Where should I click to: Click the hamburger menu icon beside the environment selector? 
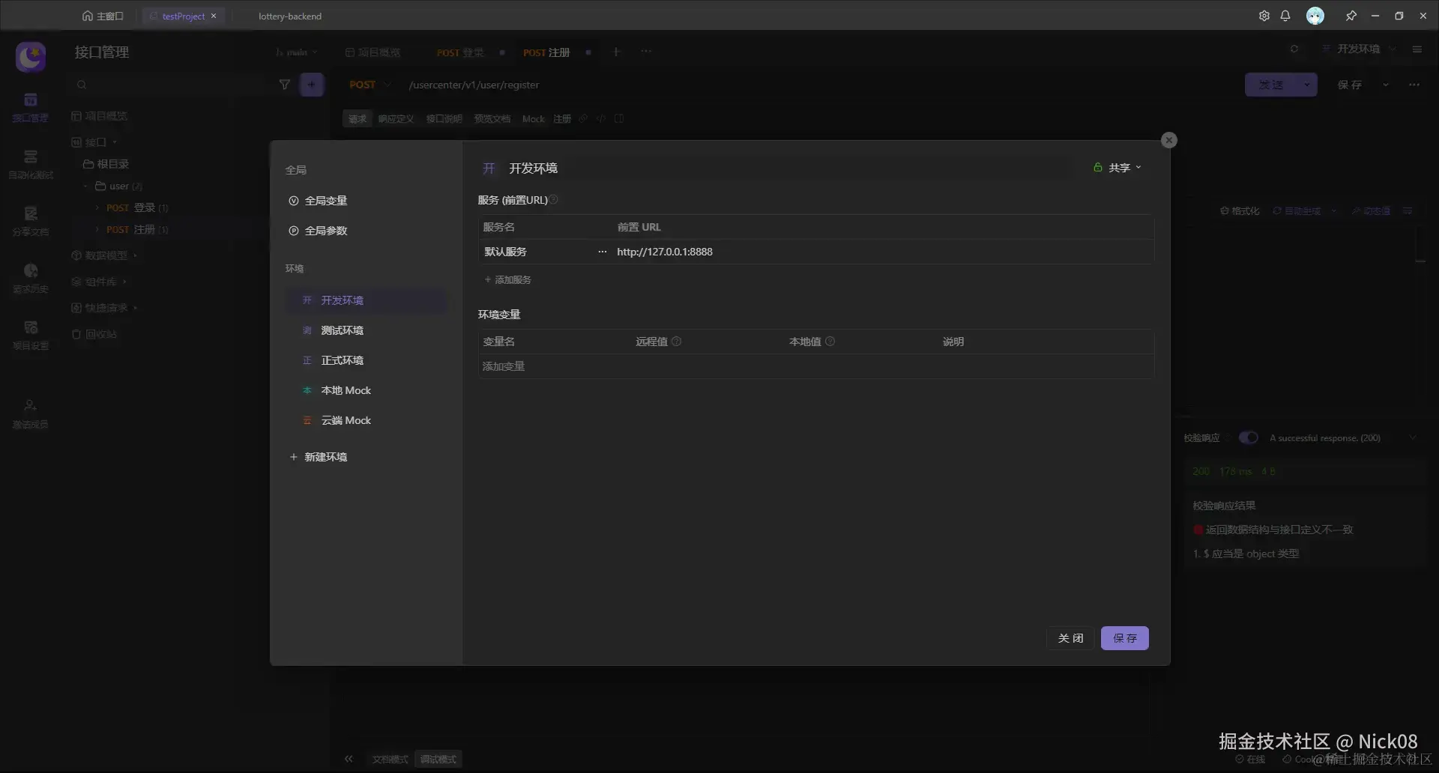[x=1417, y=49]
